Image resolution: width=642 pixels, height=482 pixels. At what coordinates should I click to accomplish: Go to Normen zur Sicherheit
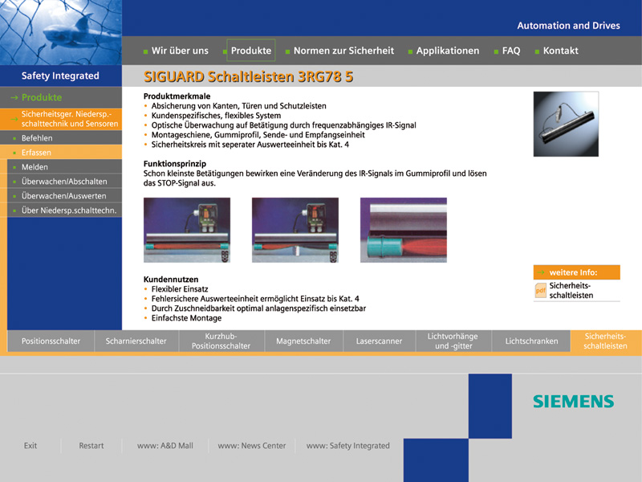click(343, 51)
